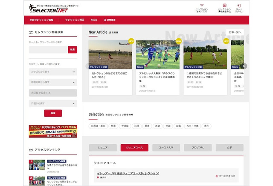Open article アルビレックス新潟 ゆめづくりサッカークリニック
Screen dimensions: 273x186
(x=157, y=77)
